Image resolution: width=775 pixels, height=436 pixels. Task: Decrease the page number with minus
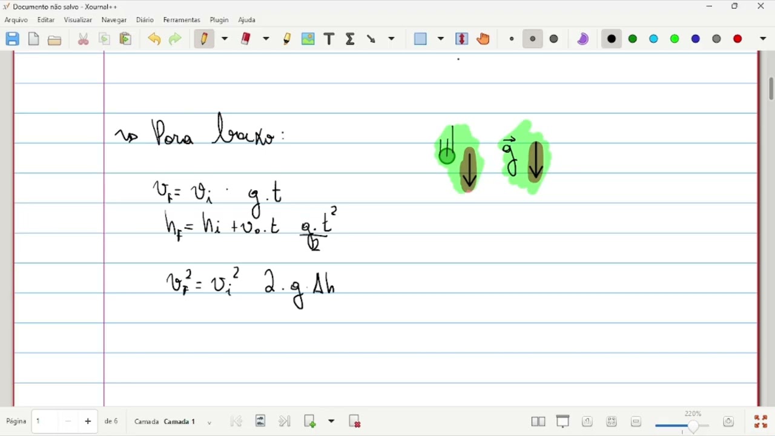[x=68, y=421]
